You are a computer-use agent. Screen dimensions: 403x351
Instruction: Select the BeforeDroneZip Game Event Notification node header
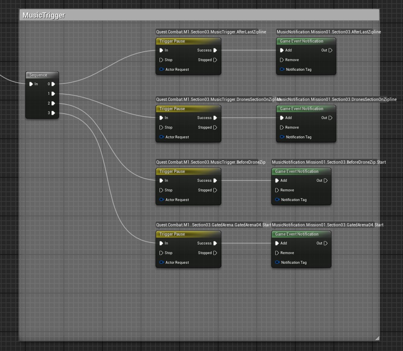tap(301, 171)
